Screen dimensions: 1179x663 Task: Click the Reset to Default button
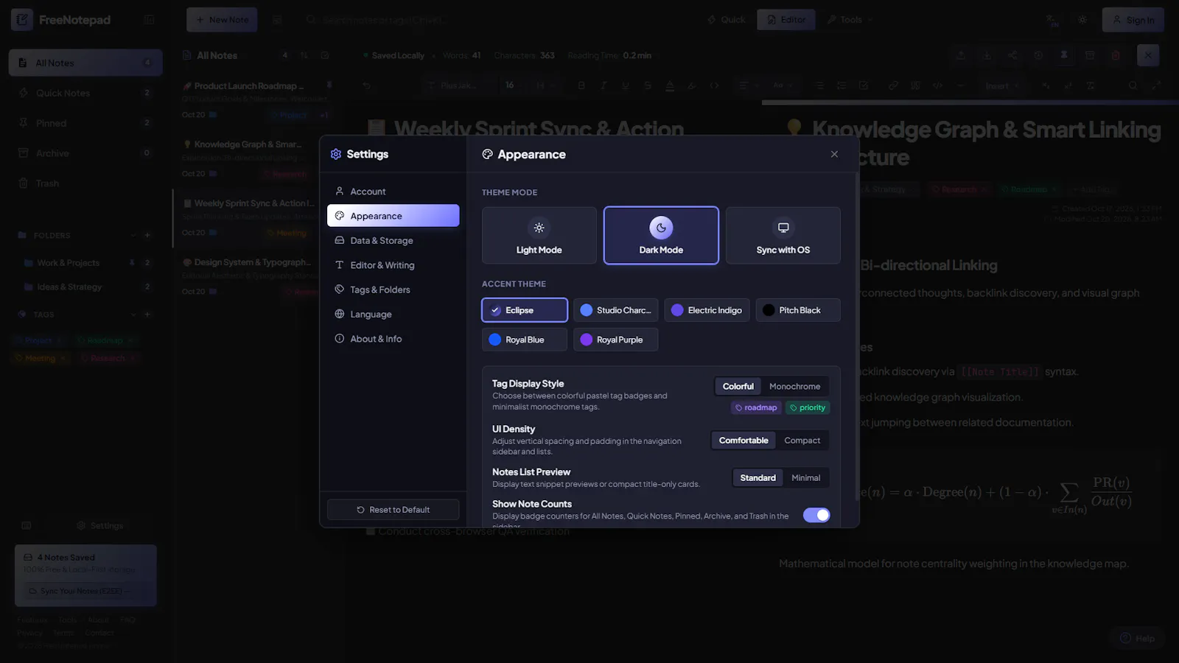click(393, 510)
